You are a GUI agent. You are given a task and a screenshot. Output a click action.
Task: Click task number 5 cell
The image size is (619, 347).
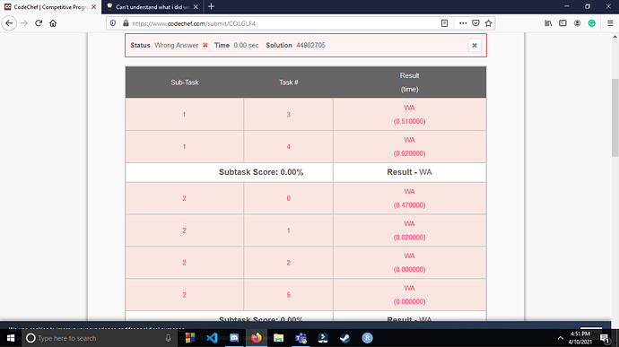(289, 295)
